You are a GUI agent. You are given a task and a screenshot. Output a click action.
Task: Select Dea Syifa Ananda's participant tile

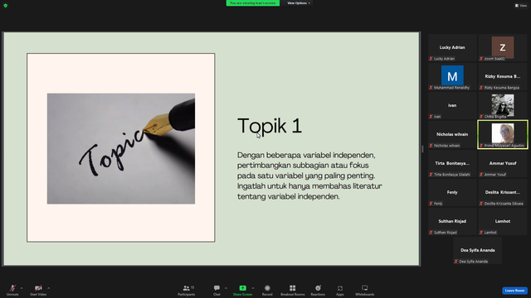click(478, 251)
